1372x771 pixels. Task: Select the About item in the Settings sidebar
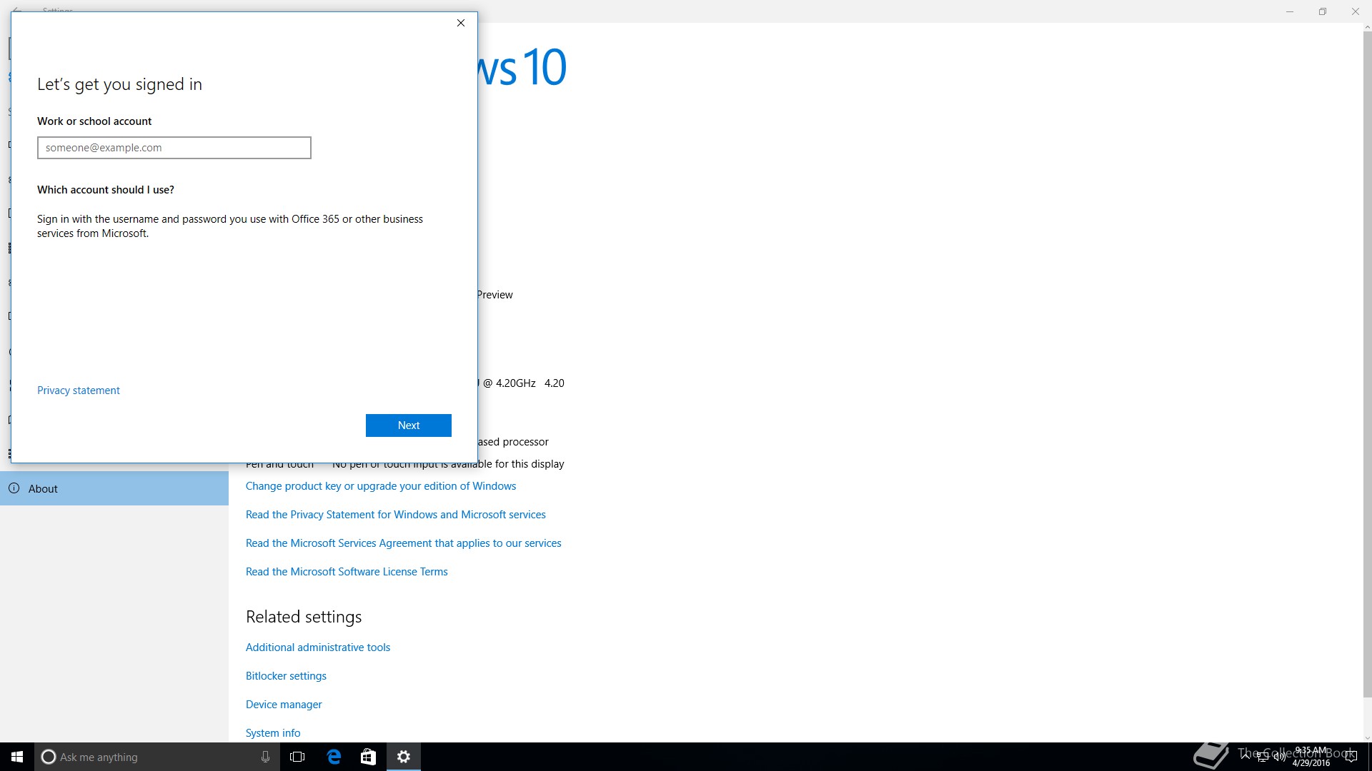[114, 488]
